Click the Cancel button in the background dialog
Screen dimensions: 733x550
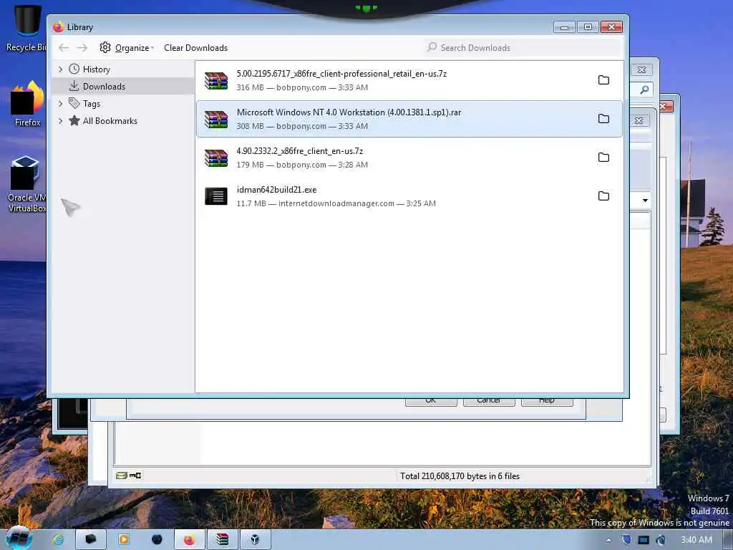tap(488, 401)
